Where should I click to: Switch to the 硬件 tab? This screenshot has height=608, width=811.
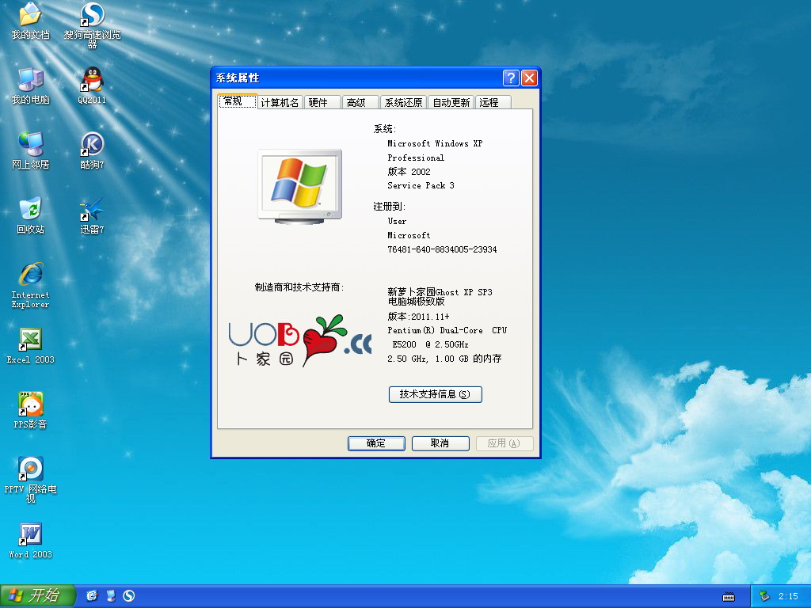click(x=322, y=102)
